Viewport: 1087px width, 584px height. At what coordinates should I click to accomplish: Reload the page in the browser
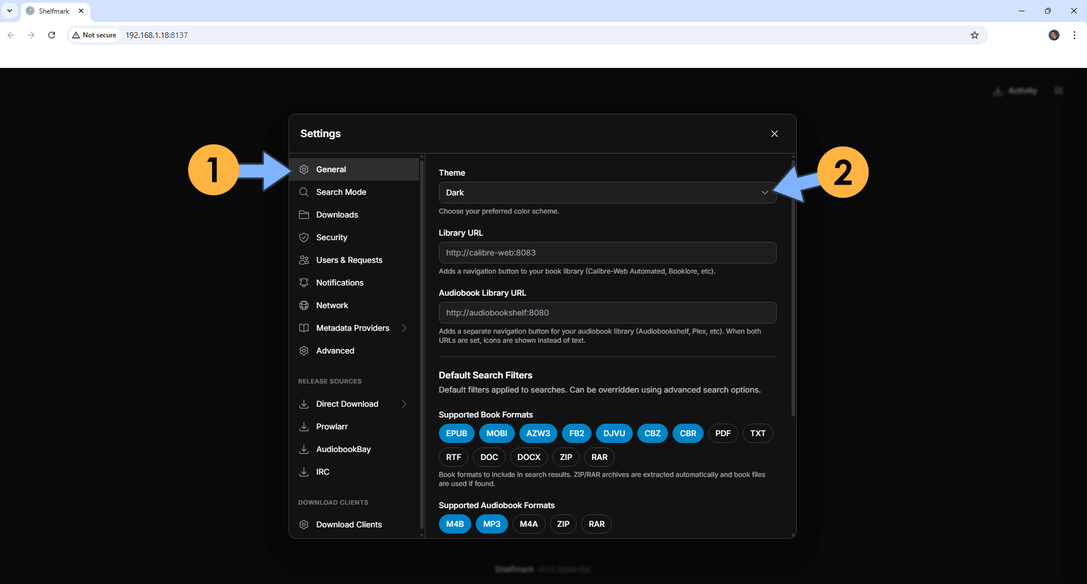pos(52,35)
